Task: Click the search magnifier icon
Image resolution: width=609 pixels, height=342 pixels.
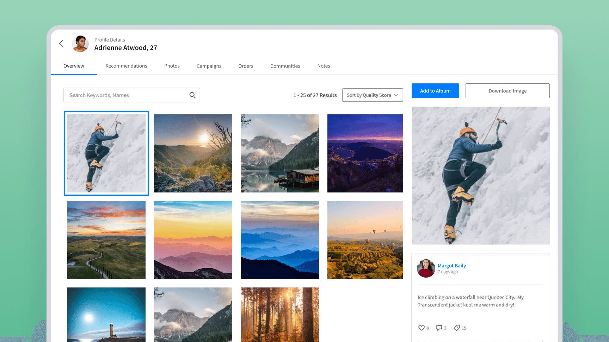Action: (x=192, y=95)
